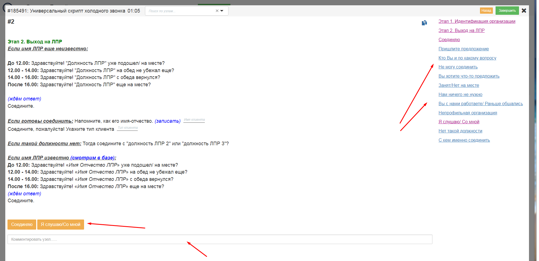Open Нам ничего не нужно objection link
The width and height of the screenshot is (539, 261).
[461, 95]
